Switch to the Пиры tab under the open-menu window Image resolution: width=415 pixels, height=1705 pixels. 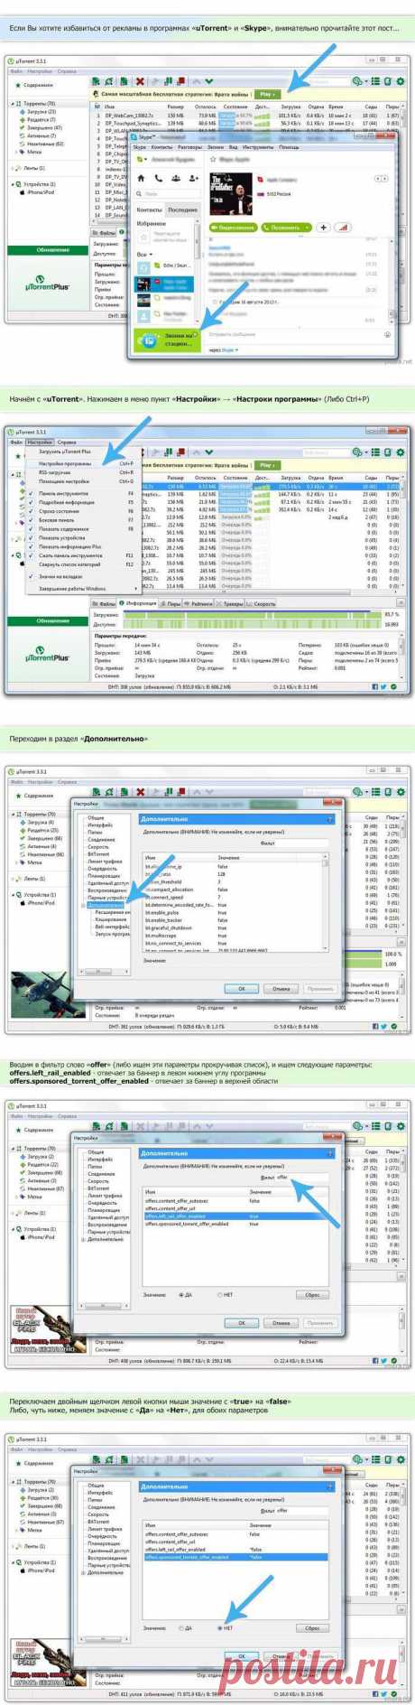coord(170,603)
